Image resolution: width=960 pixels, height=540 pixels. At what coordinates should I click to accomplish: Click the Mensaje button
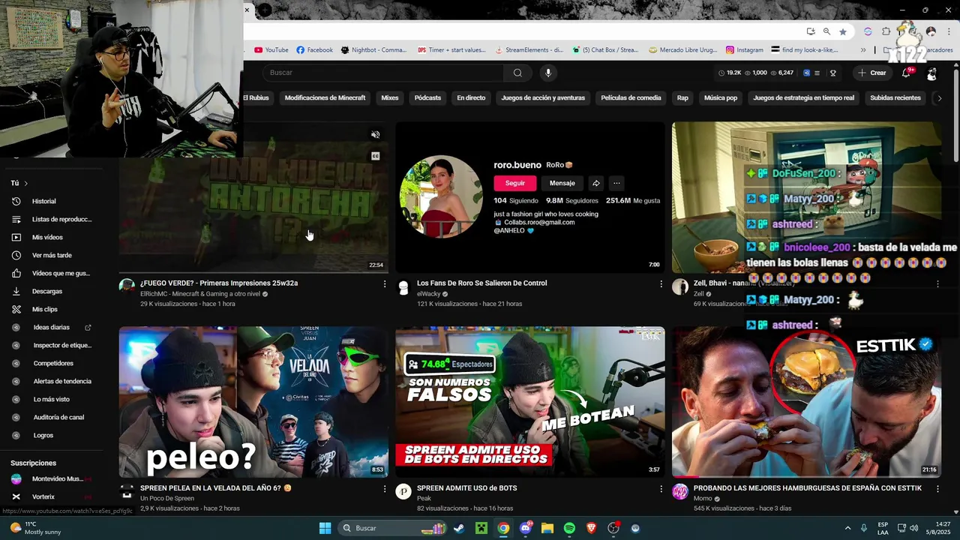pos(562,183)
